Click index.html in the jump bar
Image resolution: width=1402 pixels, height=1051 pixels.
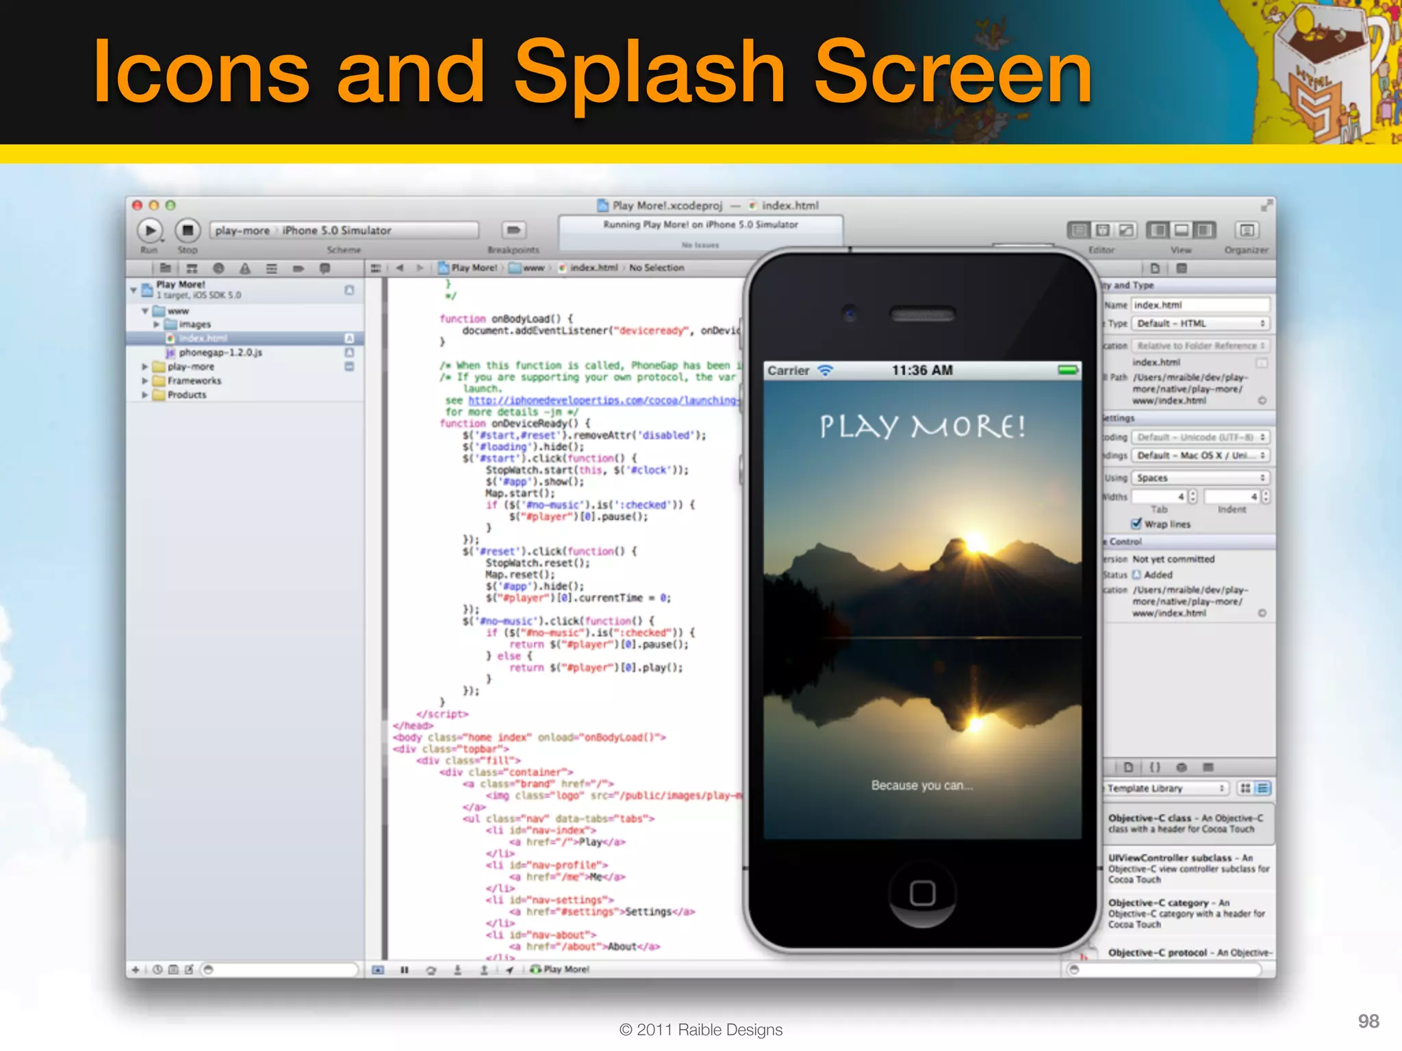click(589, 268)
